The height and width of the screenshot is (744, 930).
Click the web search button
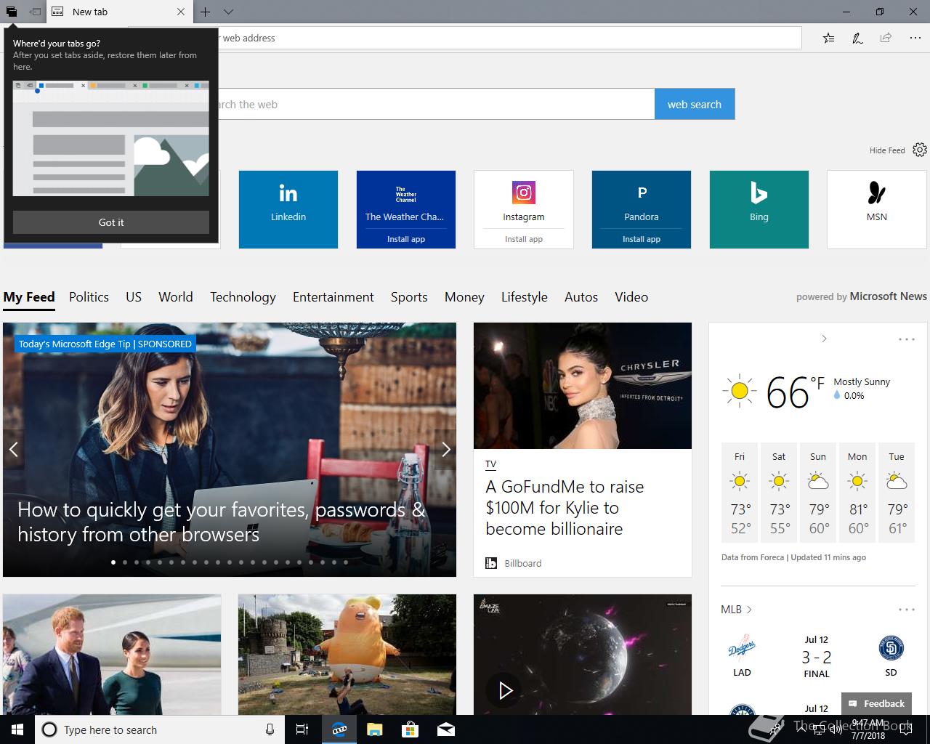coord(695,104)
